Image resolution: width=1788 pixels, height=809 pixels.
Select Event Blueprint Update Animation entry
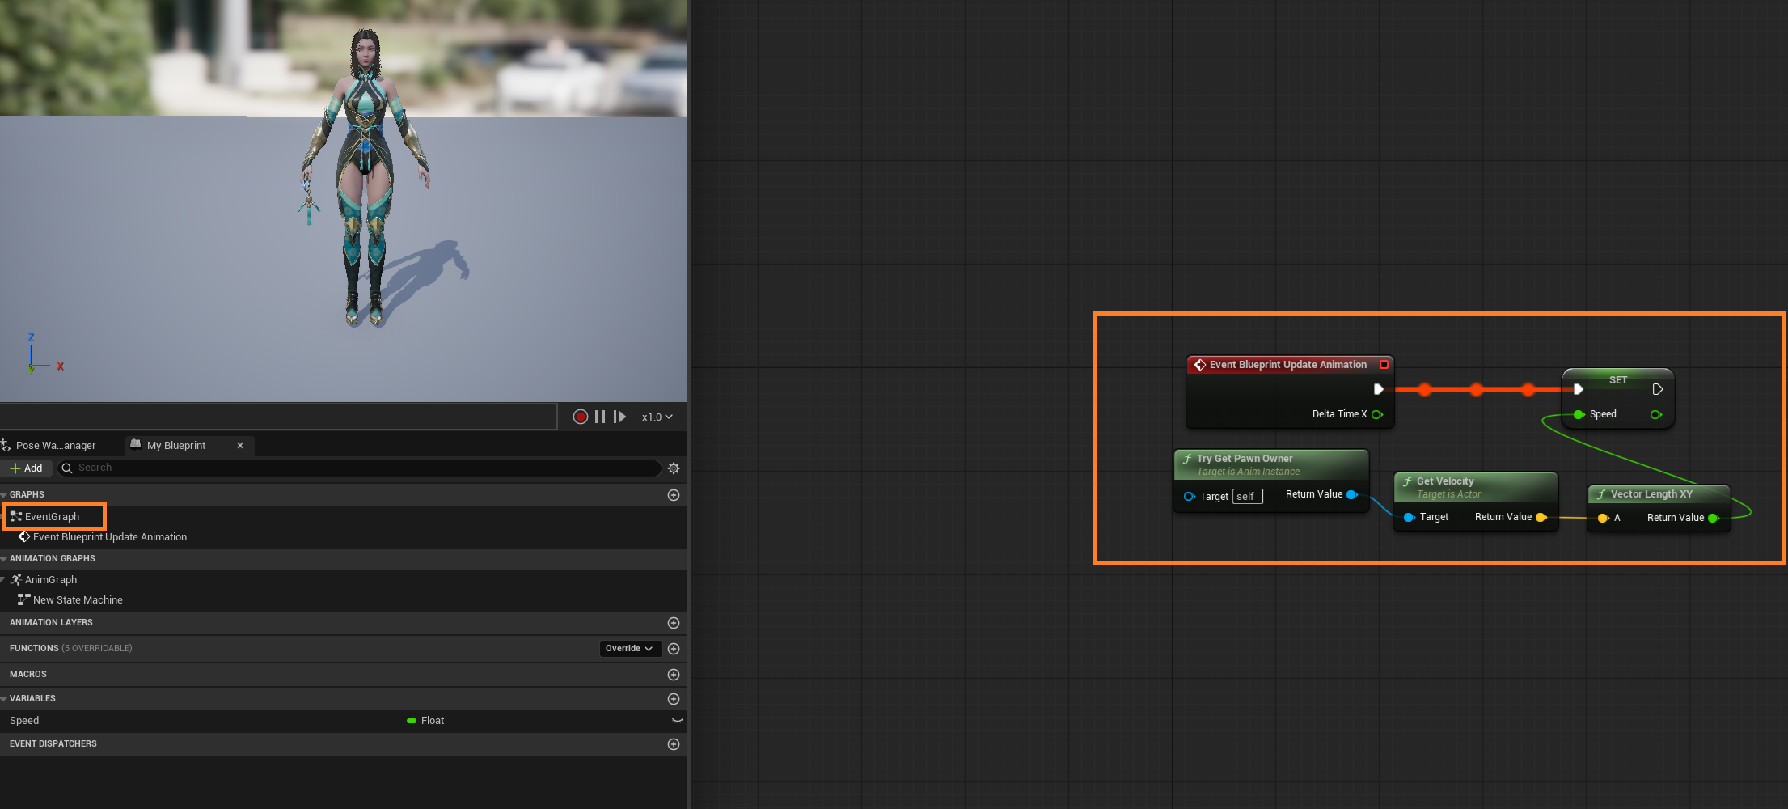click(110, 536)
